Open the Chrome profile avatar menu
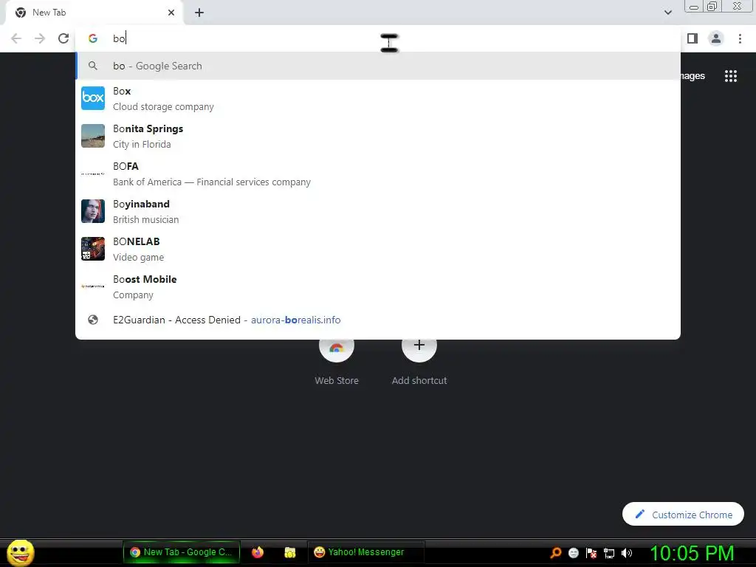Viewport: 756px width, 567px height. pos(716,38)
